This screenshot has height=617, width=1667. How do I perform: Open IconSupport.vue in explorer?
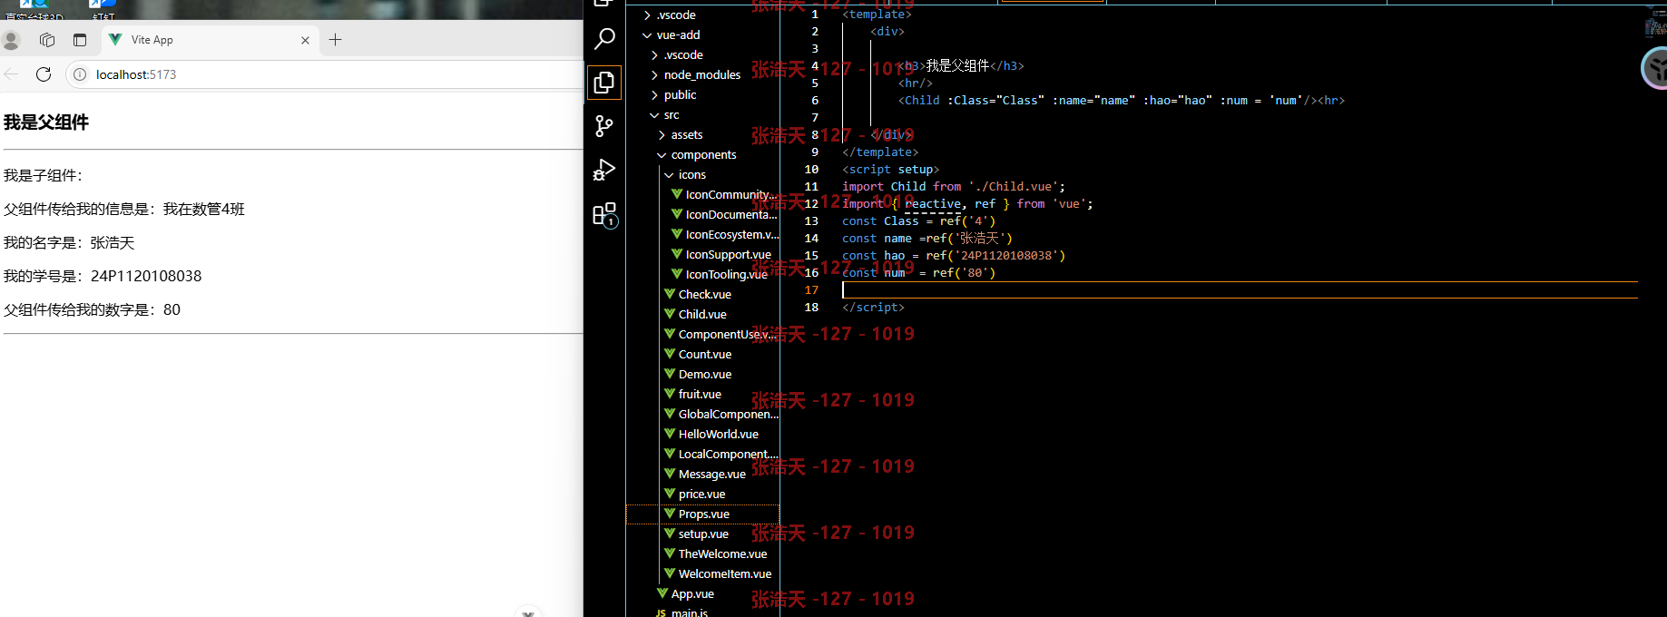[721, 254]
